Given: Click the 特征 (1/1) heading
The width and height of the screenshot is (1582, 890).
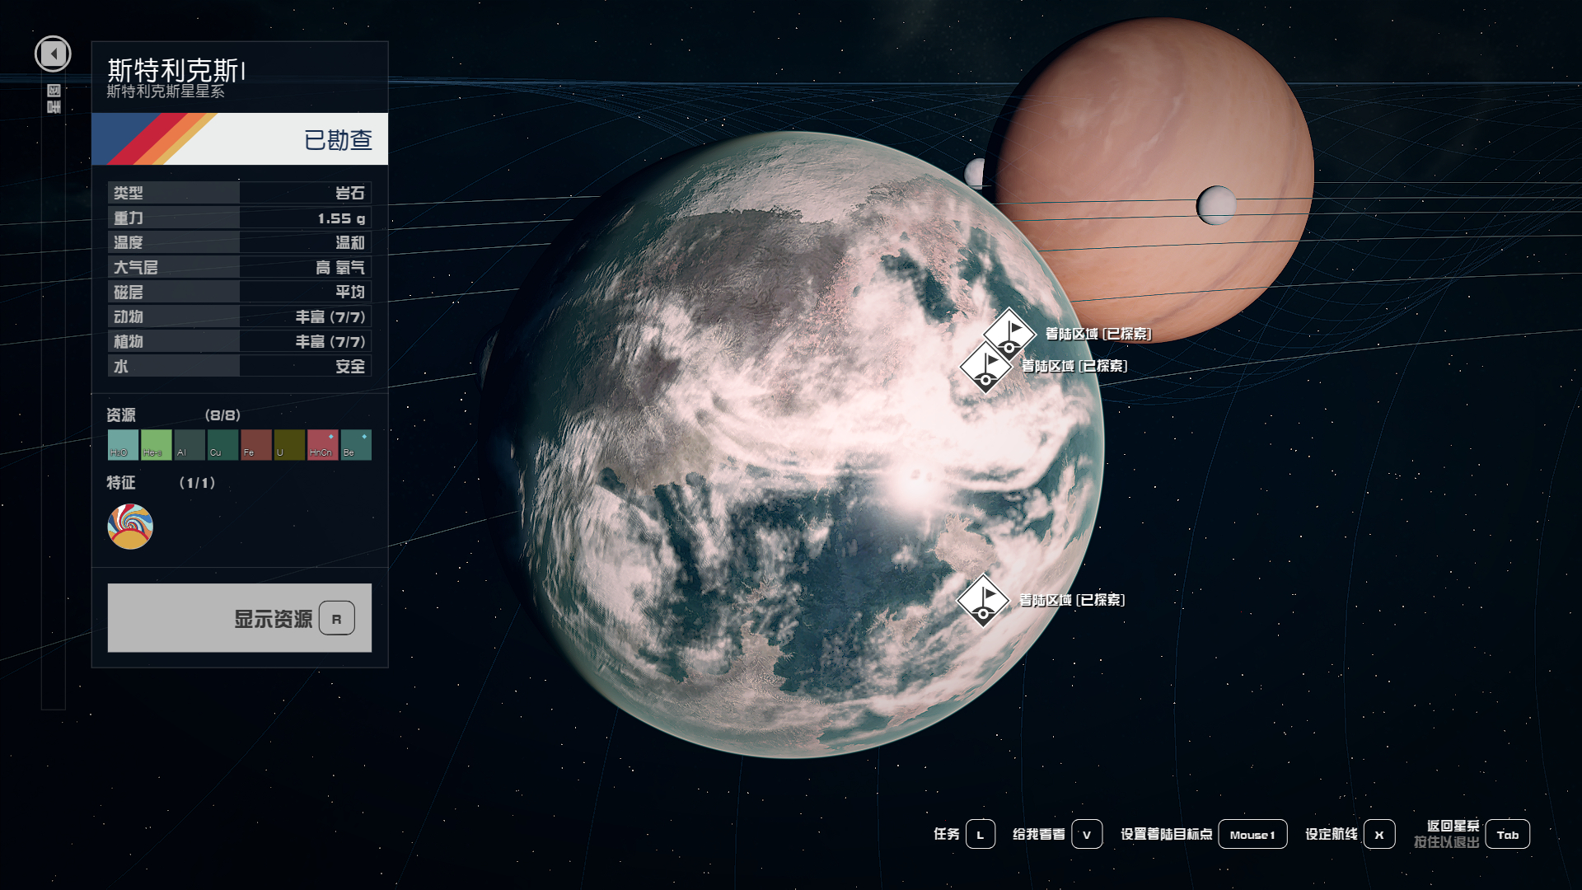Looking at the screenshot, I should pyautogui.click(x=161, y=483).
